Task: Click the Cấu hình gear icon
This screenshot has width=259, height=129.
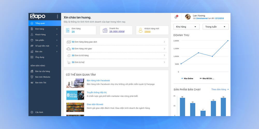Action: pos(32,112)
